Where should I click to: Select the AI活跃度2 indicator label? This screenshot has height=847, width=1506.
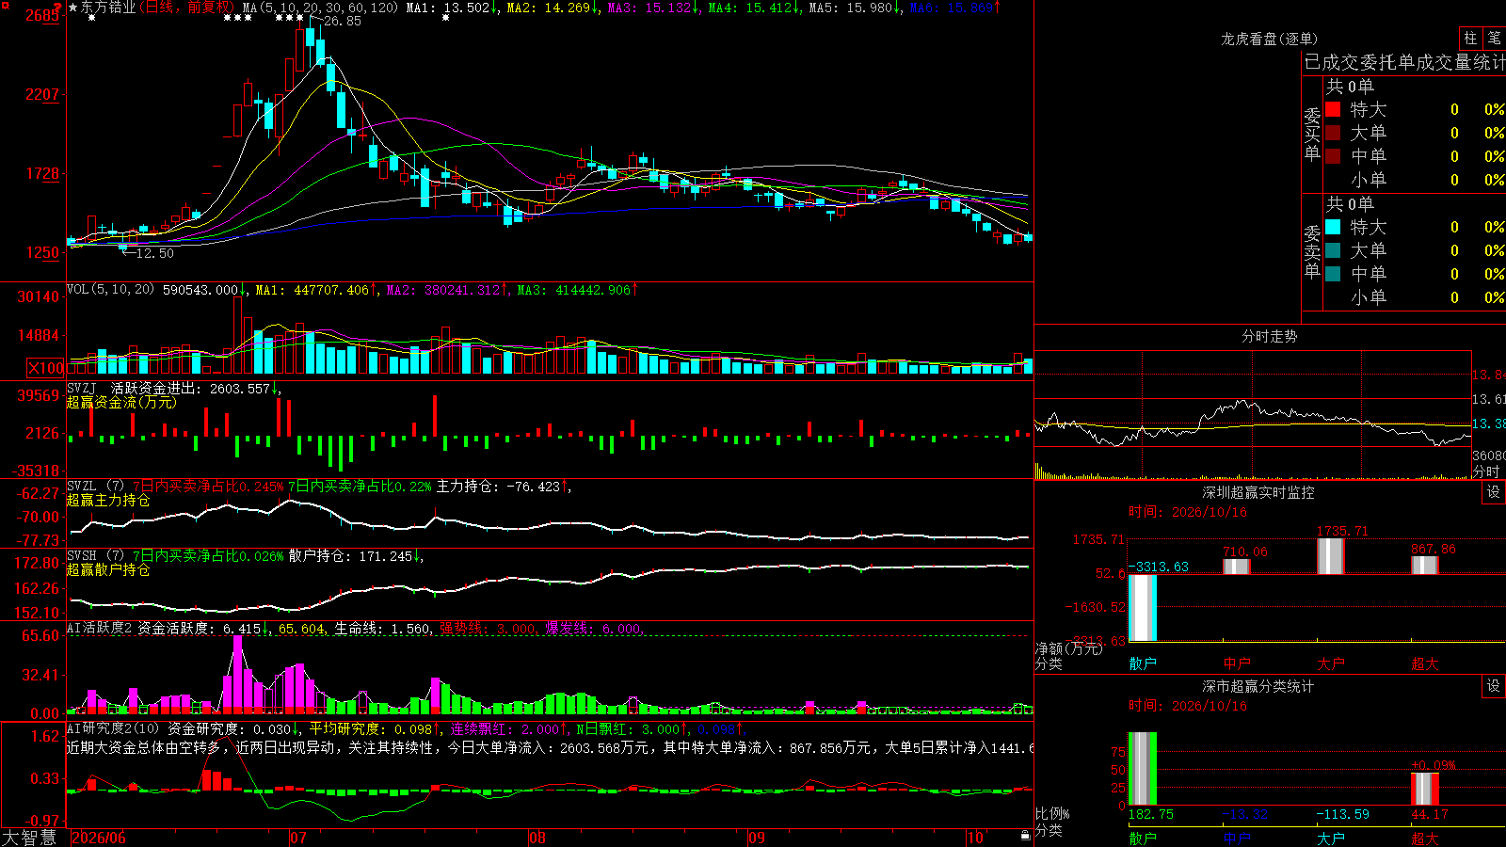coord(100,629)
